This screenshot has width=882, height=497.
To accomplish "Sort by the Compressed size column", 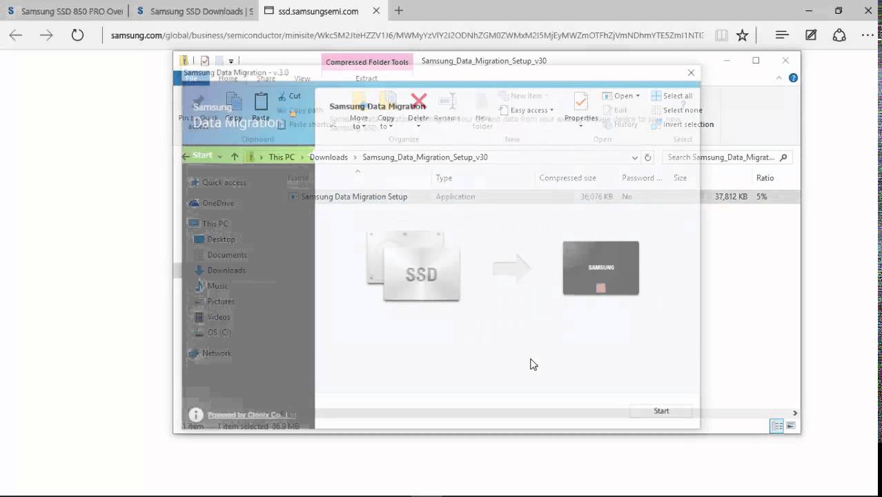I will coord(567,177).
